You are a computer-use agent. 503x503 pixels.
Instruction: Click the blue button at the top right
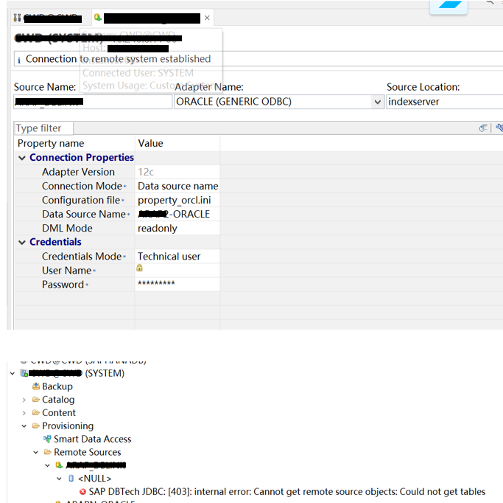[x=449, y=7]
